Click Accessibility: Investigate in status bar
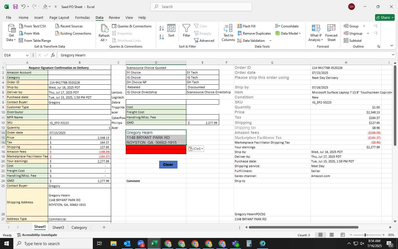Viewport: 398px width, 249px height. [37, 235]
